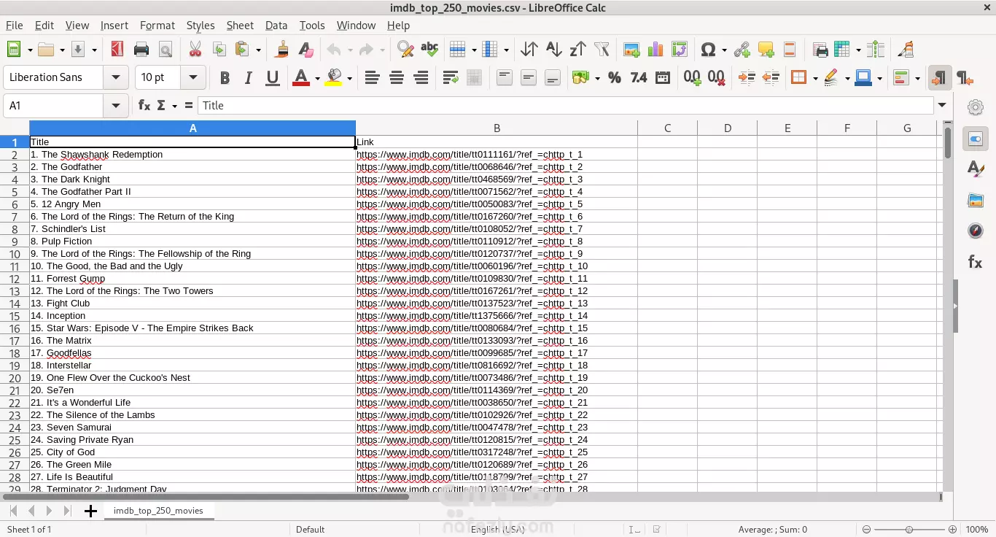Click the Clone Formatting paintbrush icon

coord(281,50)
